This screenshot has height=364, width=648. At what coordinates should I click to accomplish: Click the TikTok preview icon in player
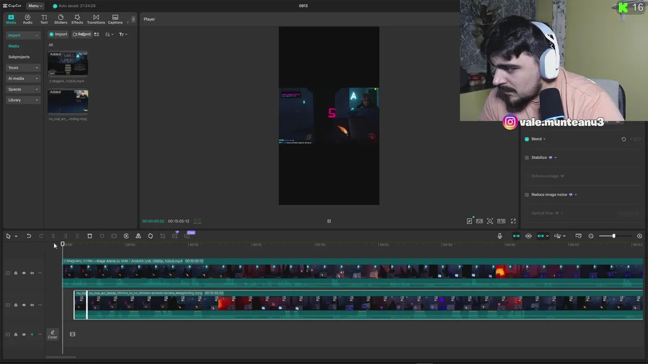coord(469,221)
